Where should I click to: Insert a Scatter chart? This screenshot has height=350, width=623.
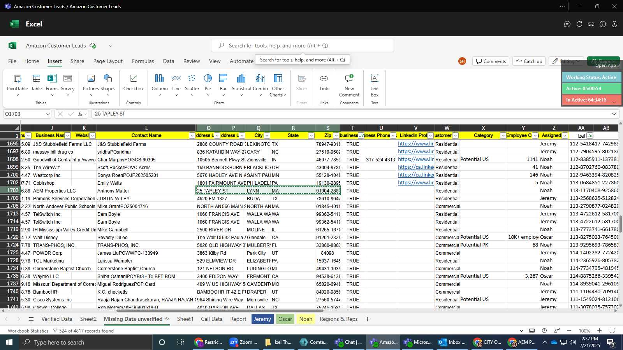(x=192, y=85)
